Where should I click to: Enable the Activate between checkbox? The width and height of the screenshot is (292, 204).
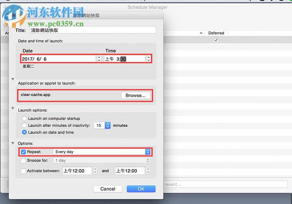[23, 171]
